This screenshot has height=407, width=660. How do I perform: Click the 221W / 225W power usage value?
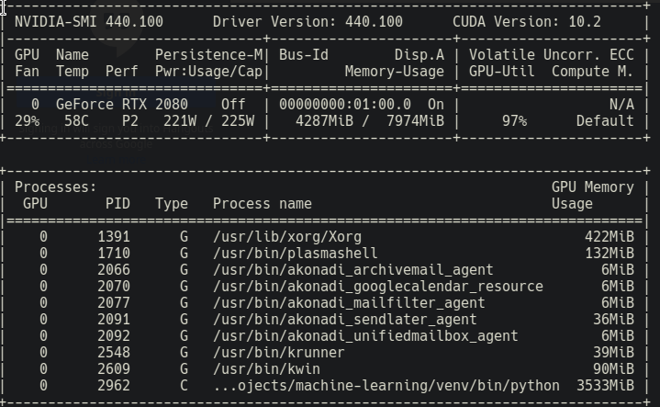click(208, 121)
